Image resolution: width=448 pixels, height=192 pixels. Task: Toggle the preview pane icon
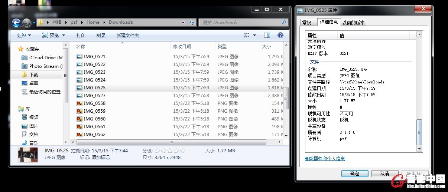(267, 35)
